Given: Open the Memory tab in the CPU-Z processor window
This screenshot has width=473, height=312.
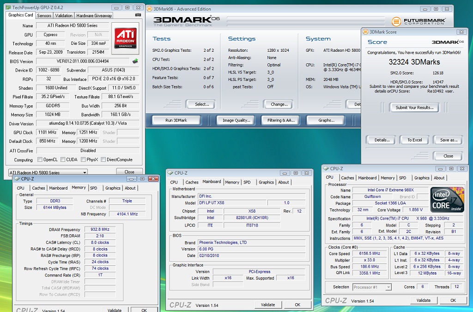Looking at the screenshot, I should [x=388, y=178].
